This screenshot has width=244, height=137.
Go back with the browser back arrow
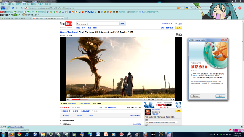pyautogui.click(x=3, y=8)
